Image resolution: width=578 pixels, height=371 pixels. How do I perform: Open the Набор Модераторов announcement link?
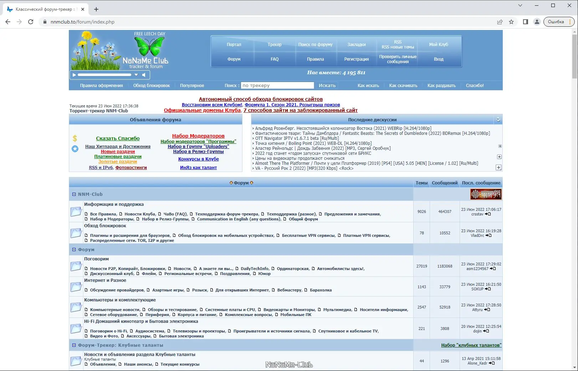(x=198, y=136)
